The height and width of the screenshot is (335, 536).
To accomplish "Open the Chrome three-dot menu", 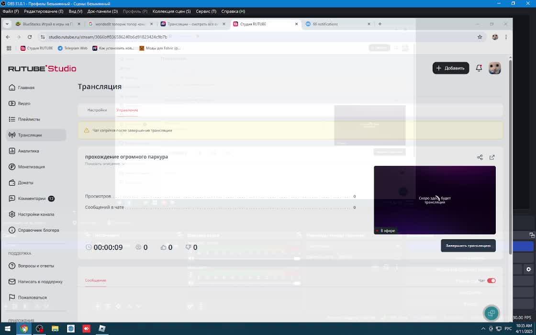I will [x=506, y=37].
